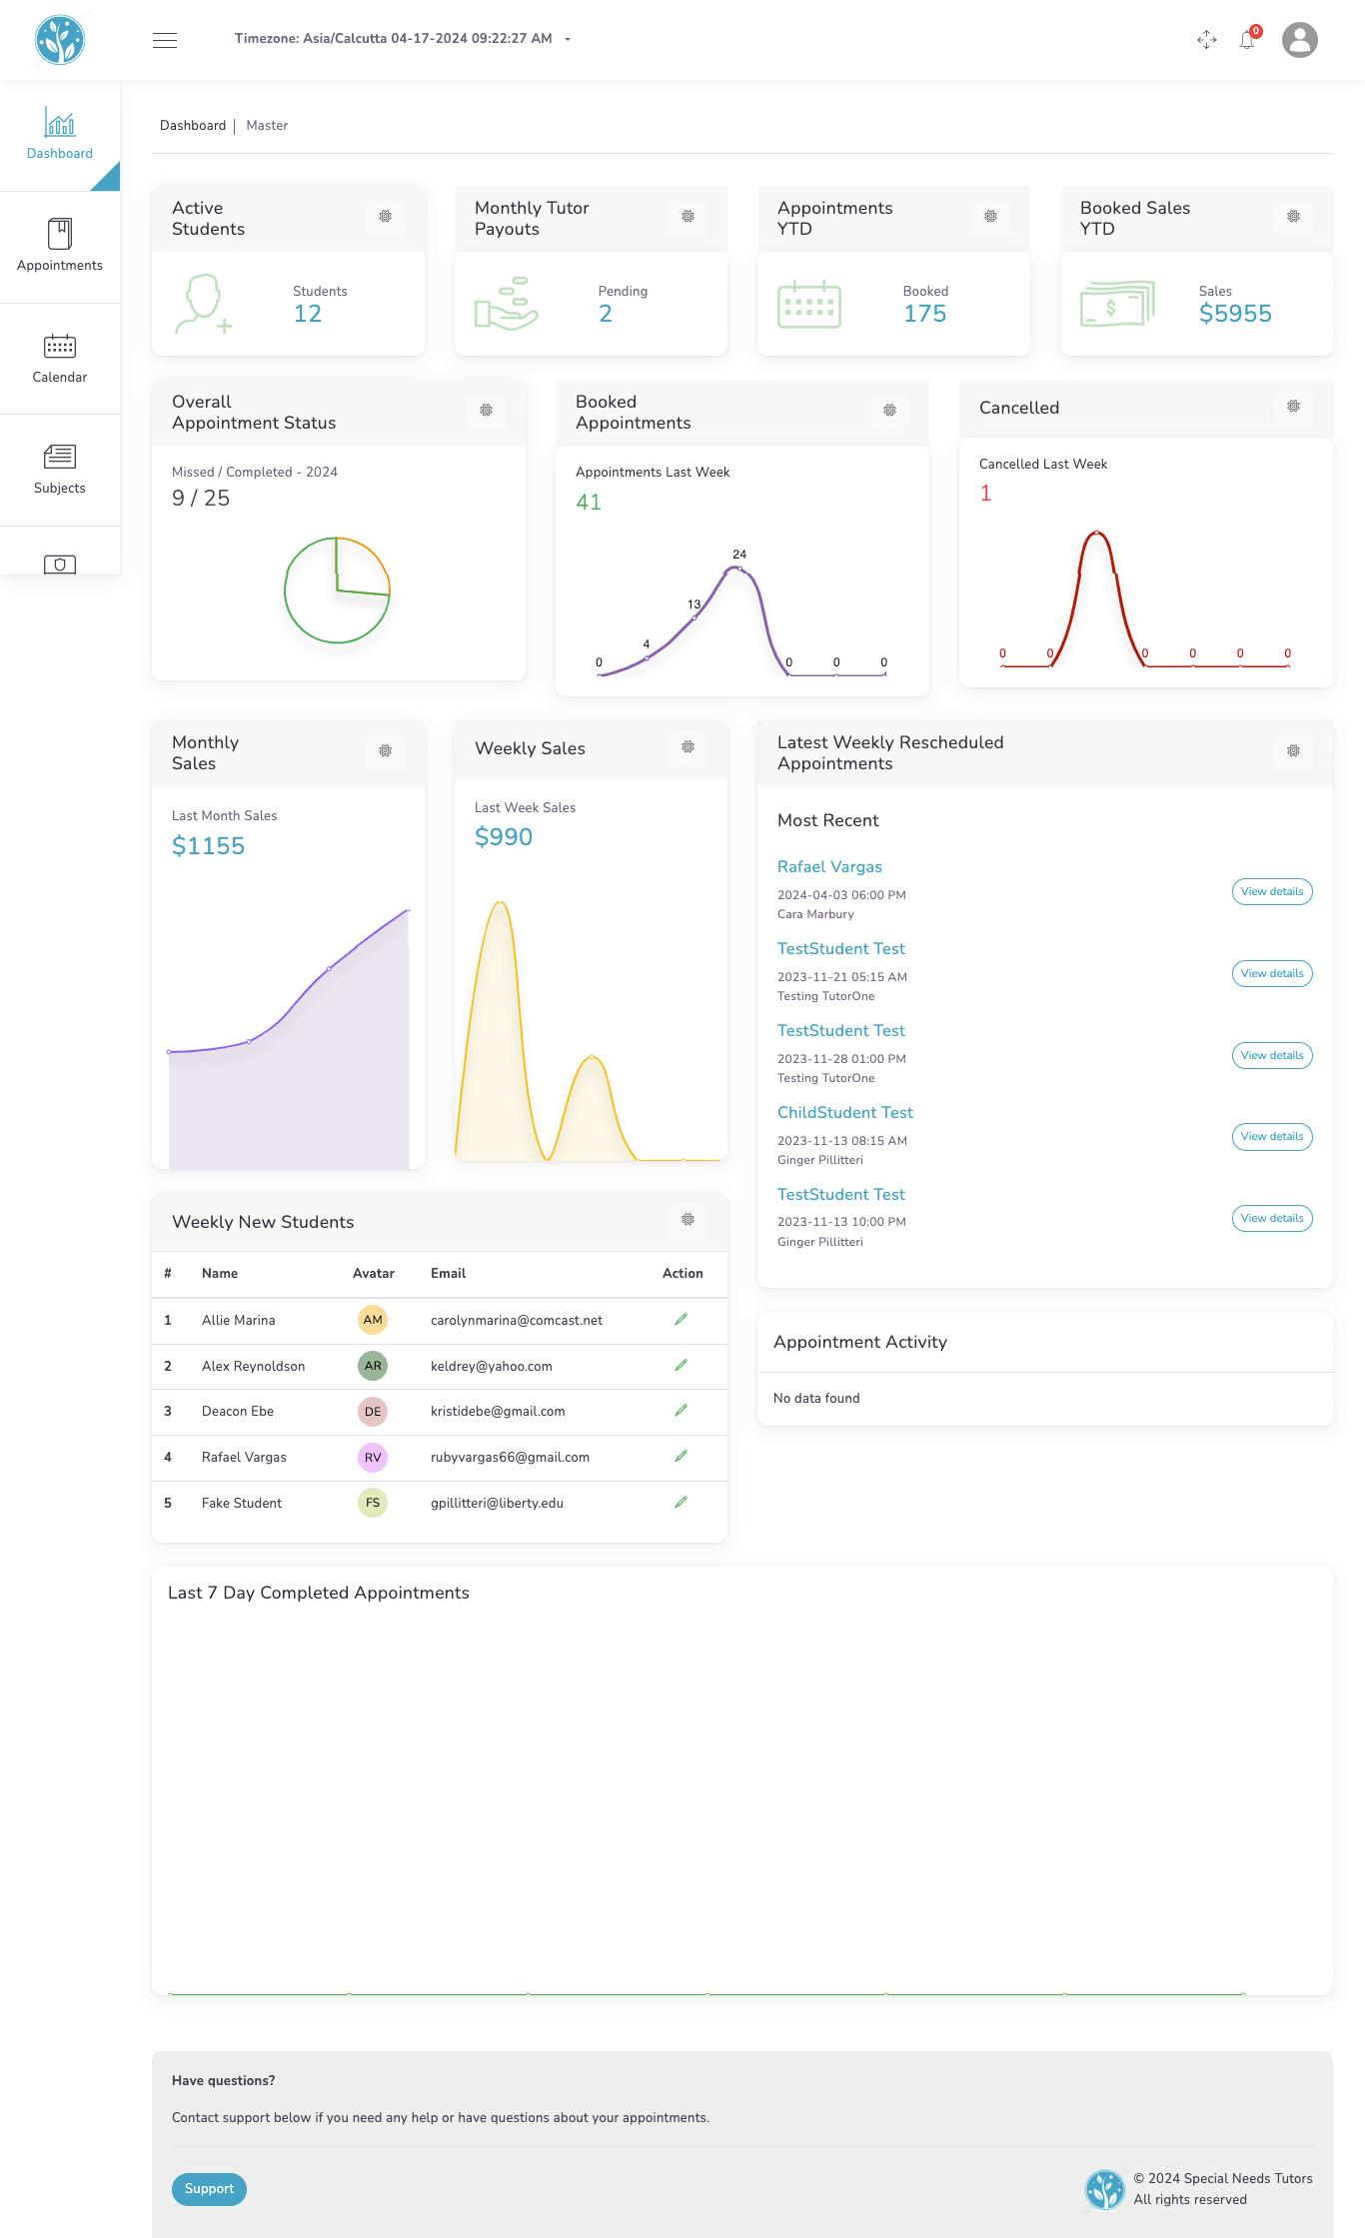This screenshot has width=1365, height=2238.
Task: Click gear icon on Weekly Sales card
Action: 687,747
